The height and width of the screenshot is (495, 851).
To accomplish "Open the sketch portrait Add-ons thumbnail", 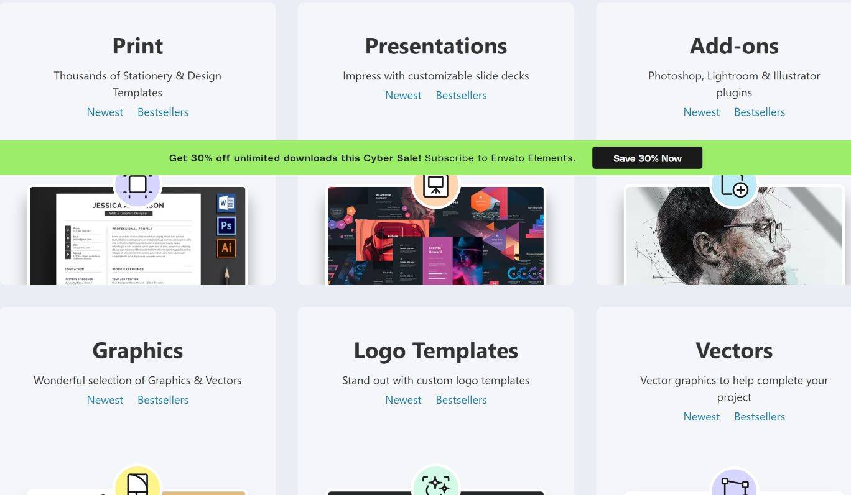I will click(x=734, y=236).
